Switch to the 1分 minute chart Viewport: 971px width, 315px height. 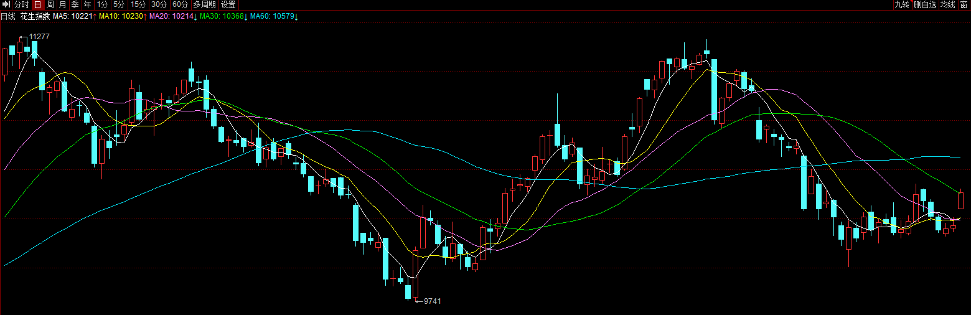(103, 4)
